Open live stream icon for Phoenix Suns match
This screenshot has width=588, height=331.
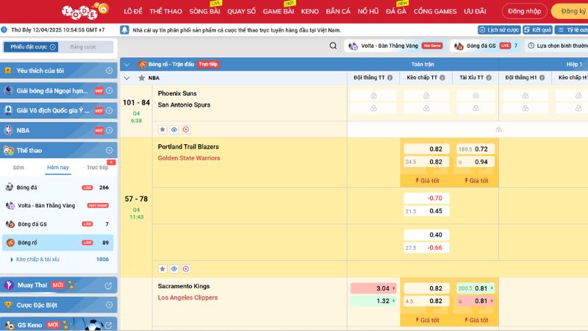(185, 129)
